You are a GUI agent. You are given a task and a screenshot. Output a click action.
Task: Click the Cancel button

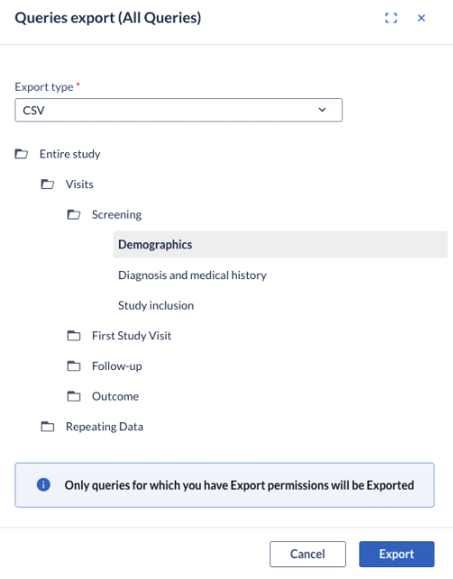click(x=307, y=554)
